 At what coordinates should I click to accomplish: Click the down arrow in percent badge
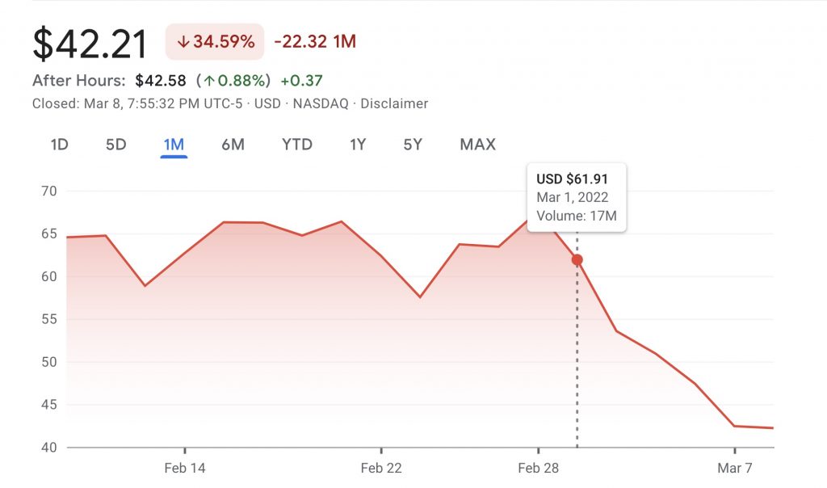(183, 41)
